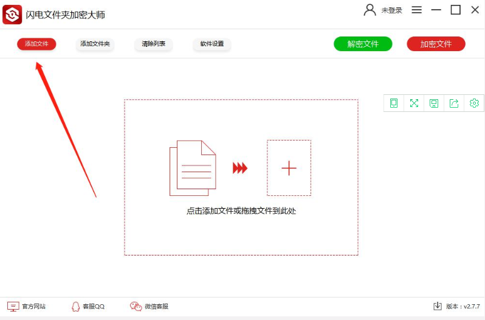
Task: Close the application window
Action: 475,10
